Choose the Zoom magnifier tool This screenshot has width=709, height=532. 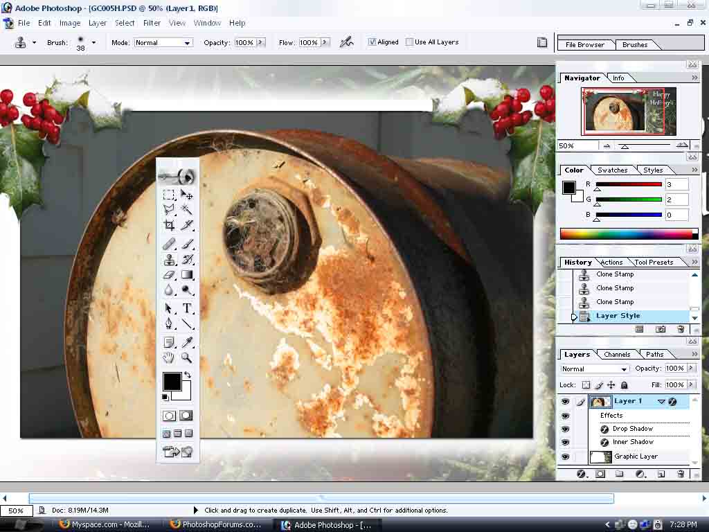[187, 357]
